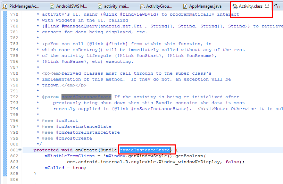Viewport: 283px width, 184px height.
Task: Click '{@link #finish}' on line 783
Action: click(x=107, y=44)
